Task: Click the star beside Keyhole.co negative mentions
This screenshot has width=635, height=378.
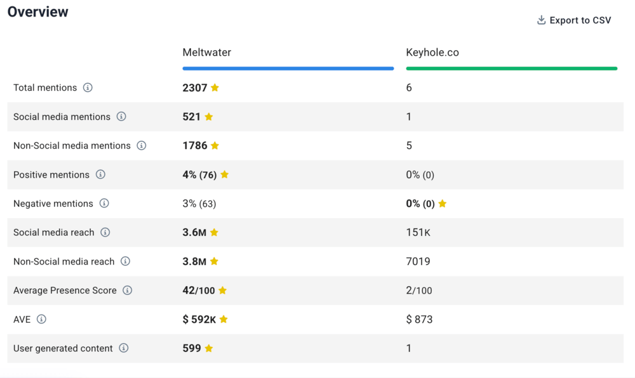Action: [x=443, y=204]
